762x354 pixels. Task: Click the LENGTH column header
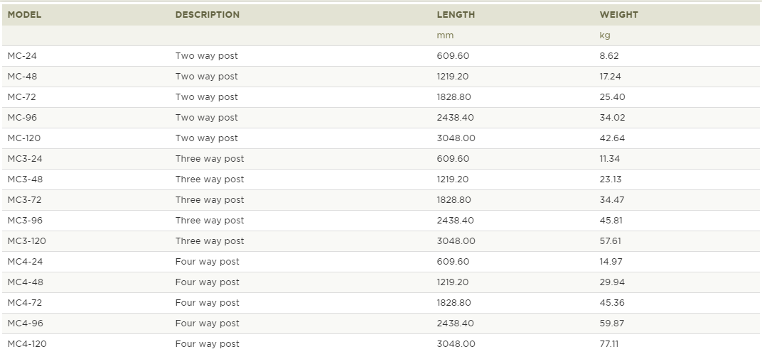[x=456, y=15]
